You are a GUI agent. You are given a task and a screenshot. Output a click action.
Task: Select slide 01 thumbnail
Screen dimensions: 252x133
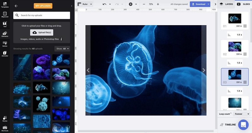coord(235,19)
